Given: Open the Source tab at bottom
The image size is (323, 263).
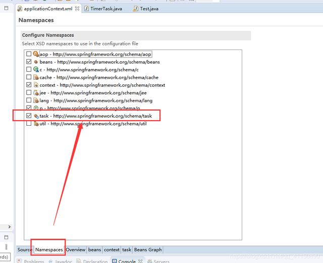Looking at the screenshot, I should pyautogui.click(x=25, y=249).
